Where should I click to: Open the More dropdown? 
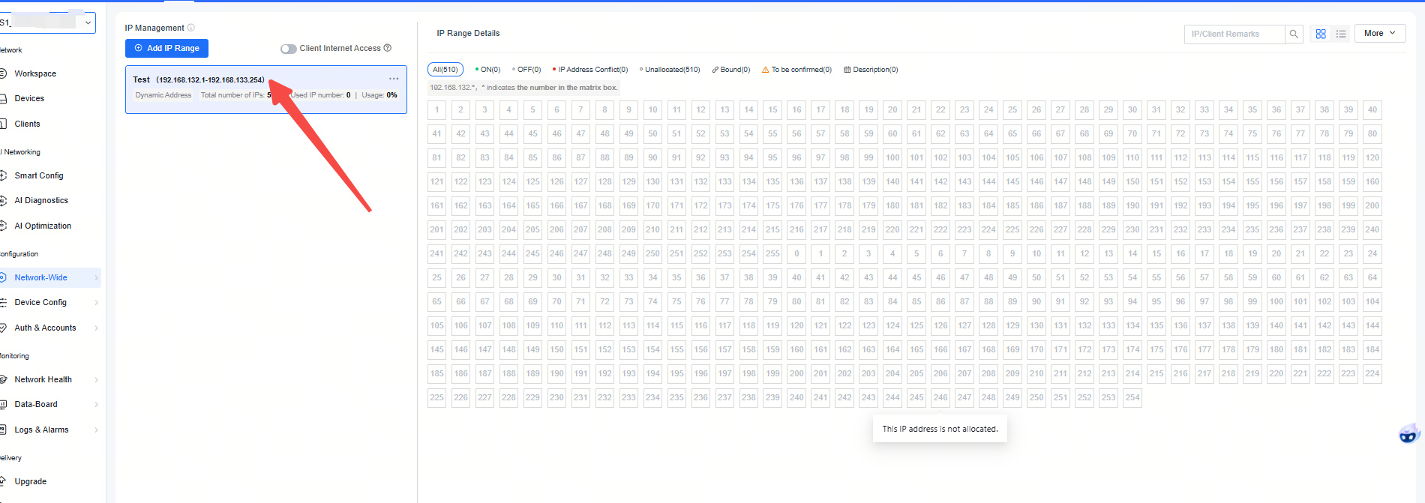pyautogui.click(x=1379, y=33)
